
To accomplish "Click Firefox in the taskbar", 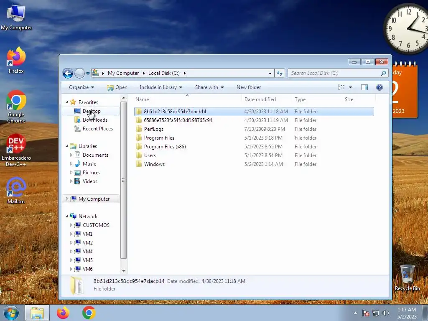I will click(x=63, y=313).
